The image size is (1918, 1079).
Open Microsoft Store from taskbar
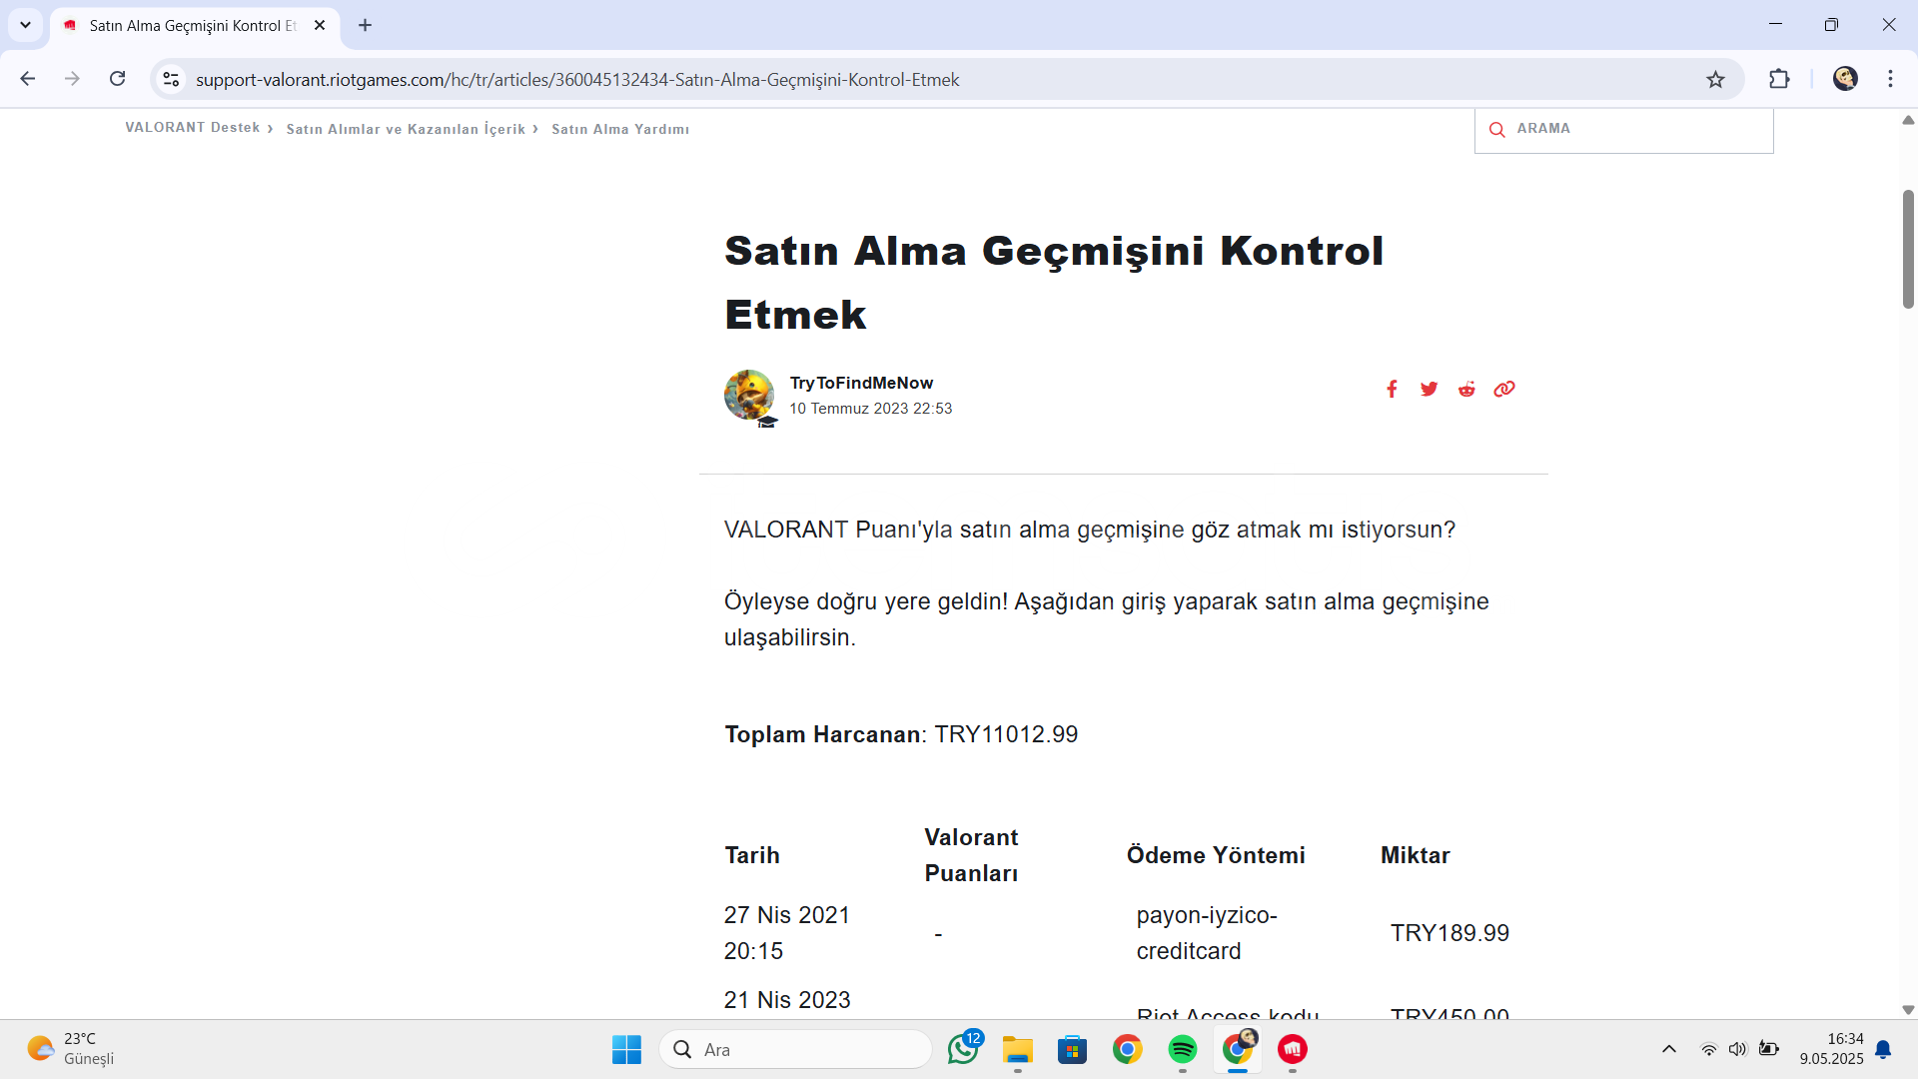(x=1072, y=1049)
